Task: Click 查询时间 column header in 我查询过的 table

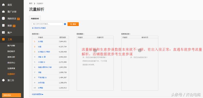Action: click(145, 37)
